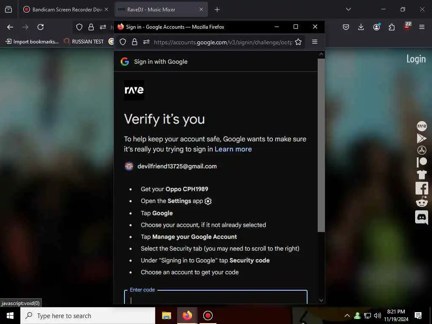Open RUSSIAN TEST bookmark
This screenshot has height=324, width=432.
click(84, 42)
